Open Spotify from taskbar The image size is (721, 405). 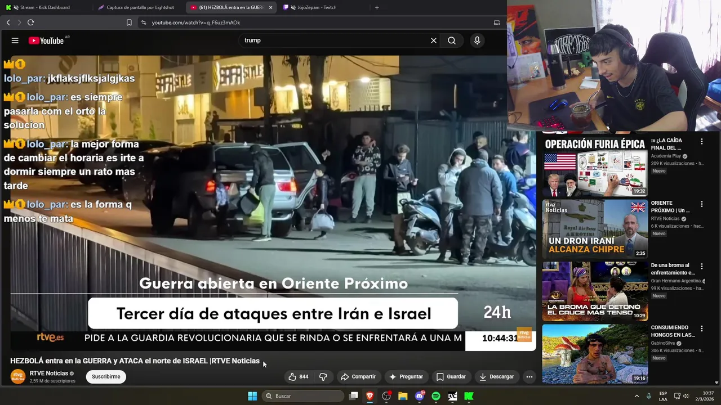click(x=436, y=396)
